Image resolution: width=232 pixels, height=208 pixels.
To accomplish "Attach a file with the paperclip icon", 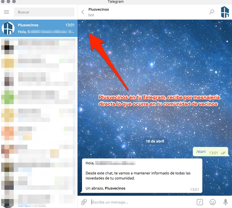I will (84, 202).
